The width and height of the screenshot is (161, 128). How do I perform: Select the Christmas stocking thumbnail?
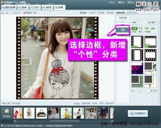(x=18, y=113)
